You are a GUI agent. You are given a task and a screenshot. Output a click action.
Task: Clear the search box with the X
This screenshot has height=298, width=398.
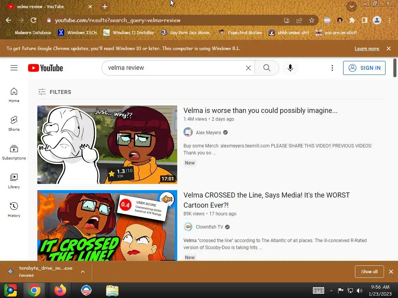(248, 68)
